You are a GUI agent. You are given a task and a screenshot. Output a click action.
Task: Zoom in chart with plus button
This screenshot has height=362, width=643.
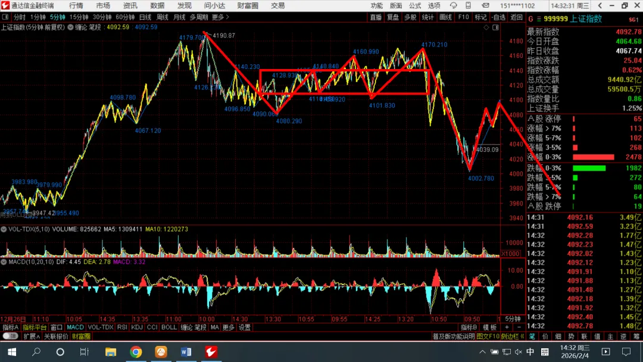tap(507, 327)
